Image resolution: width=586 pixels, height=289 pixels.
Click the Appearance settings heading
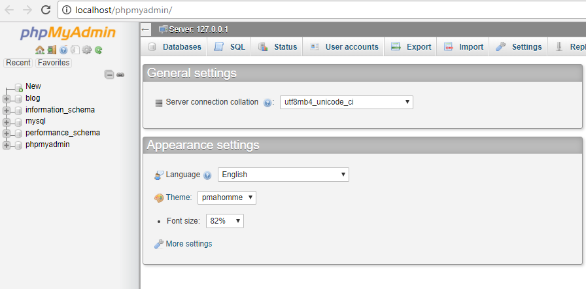(x=203, y=145)
